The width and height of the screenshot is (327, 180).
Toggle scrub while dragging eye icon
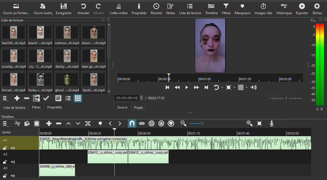[142, 124]
